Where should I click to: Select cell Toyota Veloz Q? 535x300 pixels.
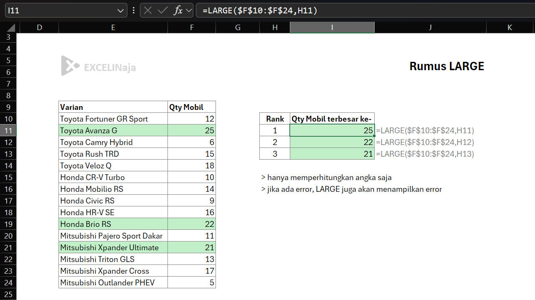click(x=113, y=165)
